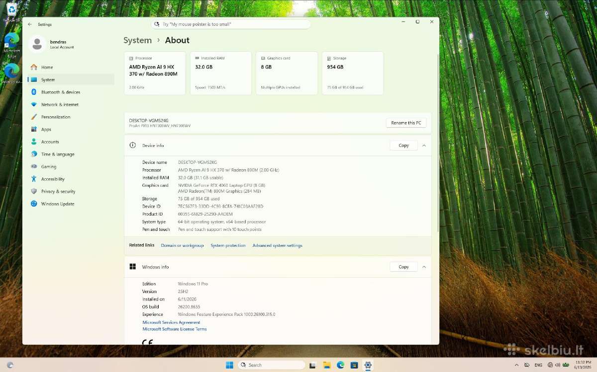Image resolution: width=597 pixels, height=372 pixels.
Task: Click the Device ID value text
Action: tap(220, 206)
